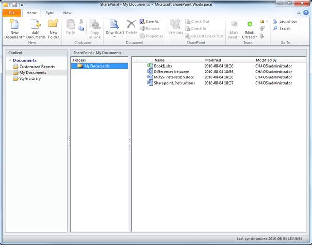The width and height of the screenshot is (312, 245).
Task: Click the New Document ribbon icon
Action: click(x=14, y=24)
